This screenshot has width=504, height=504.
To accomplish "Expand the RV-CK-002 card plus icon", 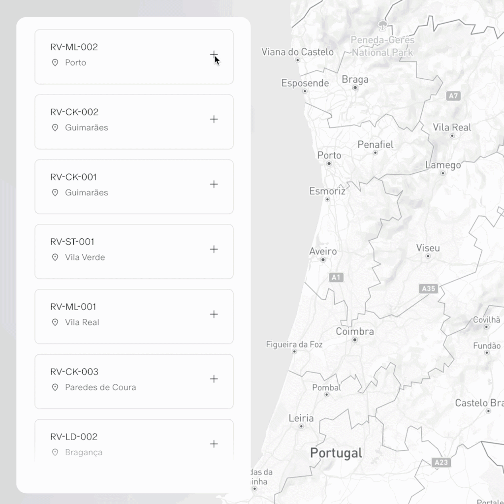I will 214,119.
